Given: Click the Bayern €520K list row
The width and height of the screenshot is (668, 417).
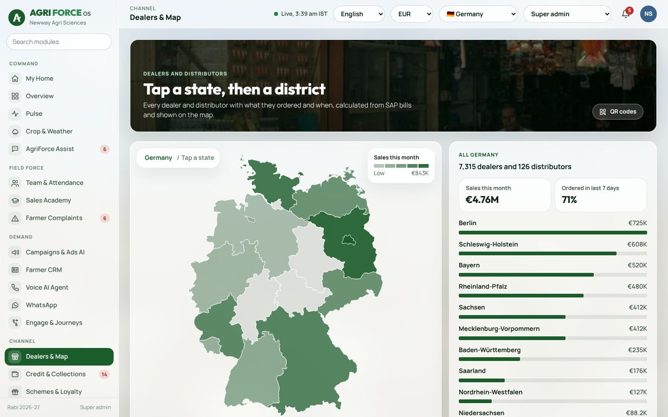Looking at the screenshot, I should tap(553, 270).
